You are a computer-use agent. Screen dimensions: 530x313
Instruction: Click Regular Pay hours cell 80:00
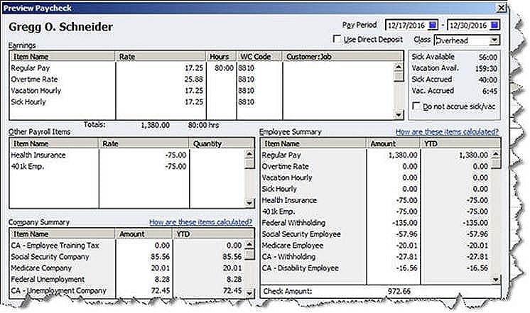[224, 68]
